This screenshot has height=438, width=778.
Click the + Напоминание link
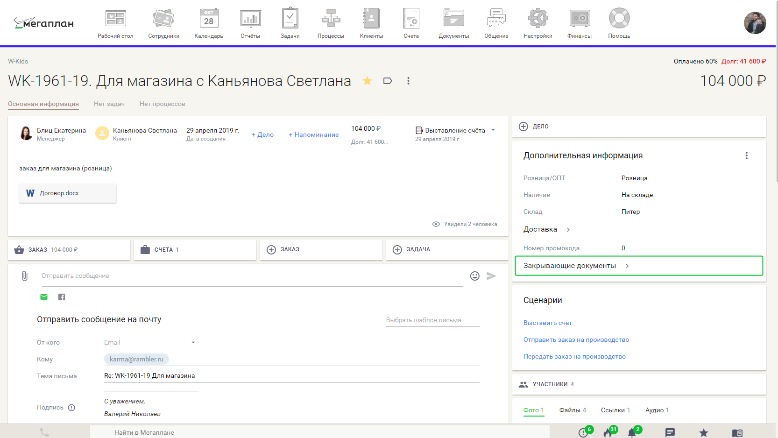314,134
